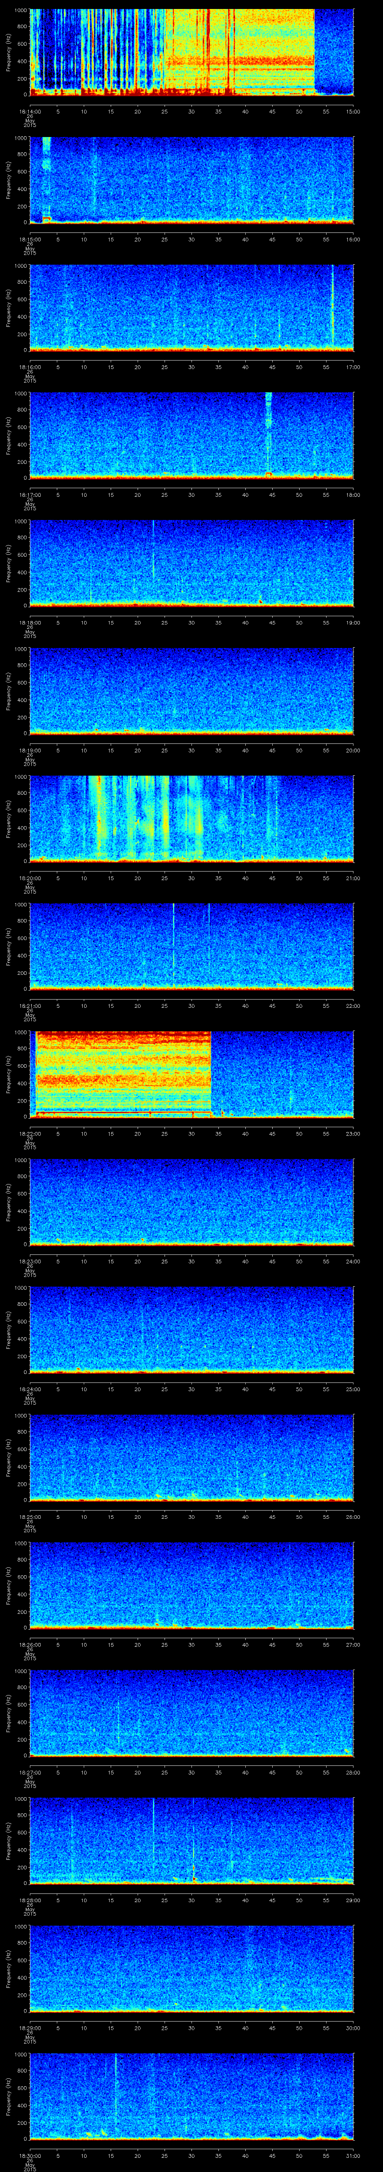383x2172 pixels.
Task: Open the spectrogram panel beginning 18:17:00
Action: click(x=192, y=436)
